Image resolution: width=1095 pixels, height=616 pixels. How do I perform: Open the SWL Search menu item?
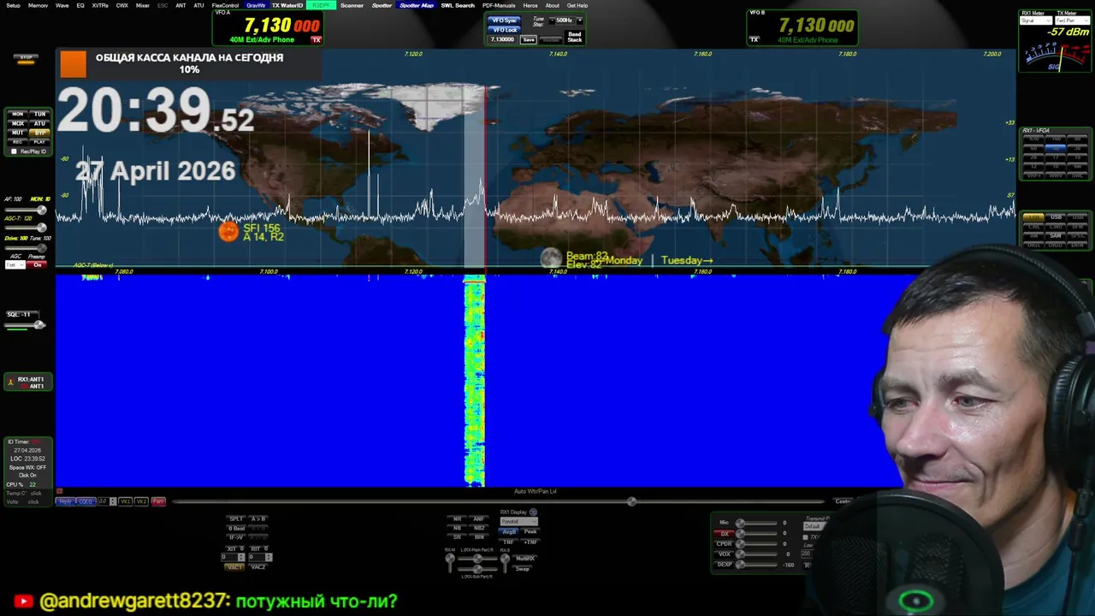458,5
